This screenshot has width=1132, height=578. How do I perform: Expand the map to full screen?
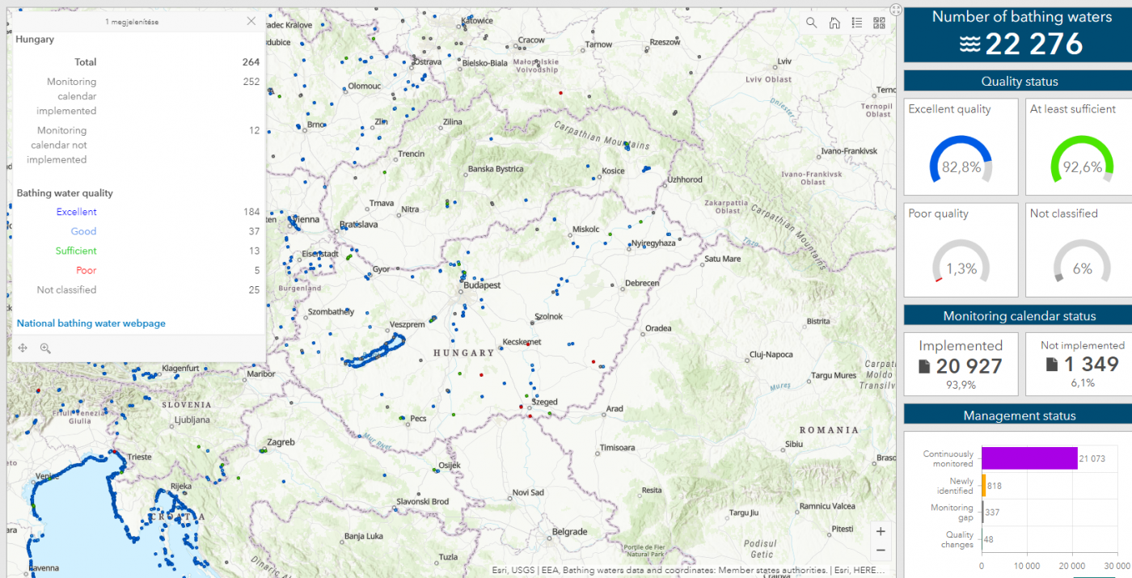click(x=895, y=10)
